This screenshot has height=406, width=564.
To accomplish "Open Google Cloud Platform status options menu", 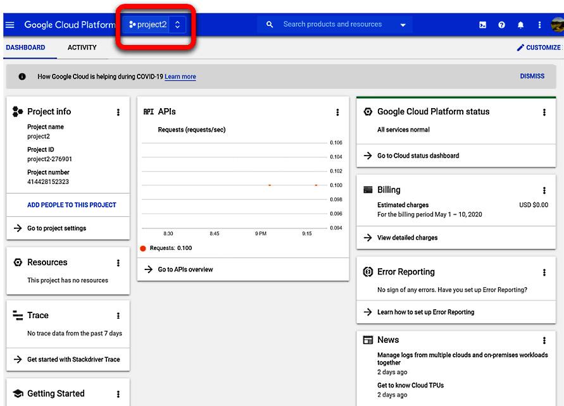I will [544, 112].
